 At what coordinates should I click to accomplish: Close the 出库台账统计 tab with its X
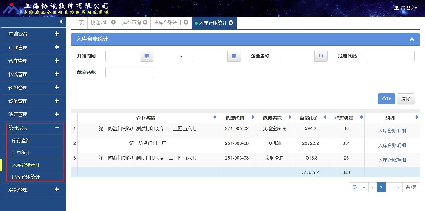coord(186,23)
